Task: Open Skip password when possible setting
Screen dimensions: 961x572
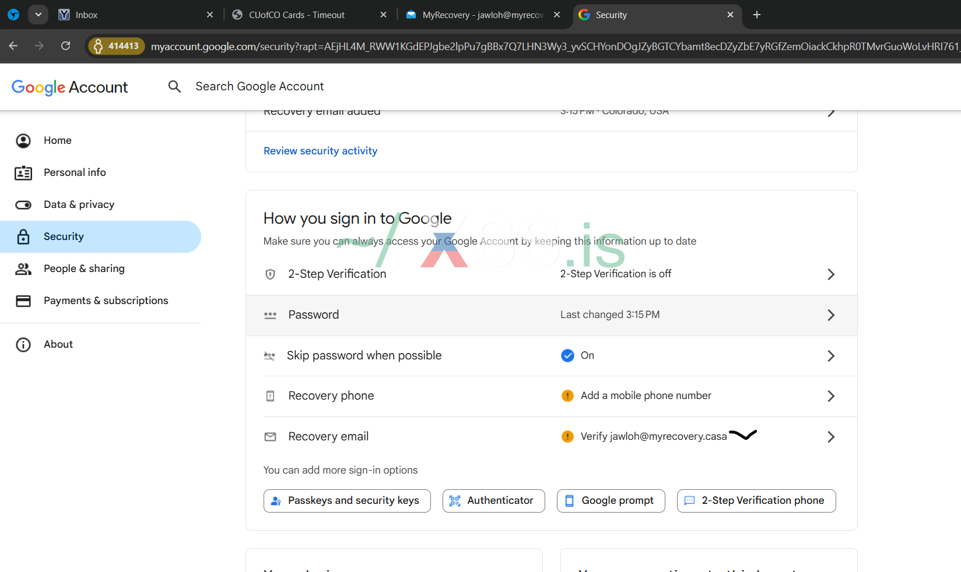Action: (x=364, y=355)
